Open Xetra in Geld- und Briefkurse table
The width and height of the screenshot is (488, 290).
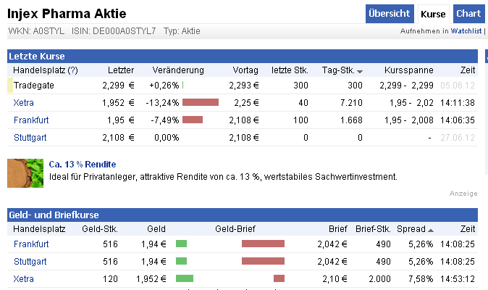pyautogui.click(x=24, y=278)
